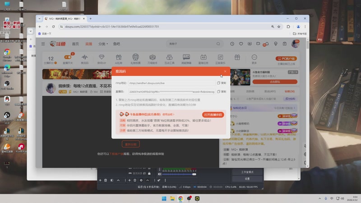Show hidden system tray icons chevron
The width and height of the screenshot is (361, 203).
(319, 198)
